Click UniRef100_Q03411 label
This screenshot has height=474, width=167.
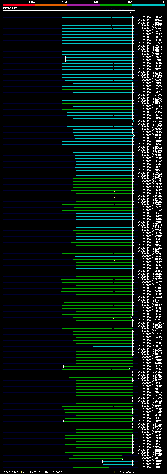pos(150,92)
